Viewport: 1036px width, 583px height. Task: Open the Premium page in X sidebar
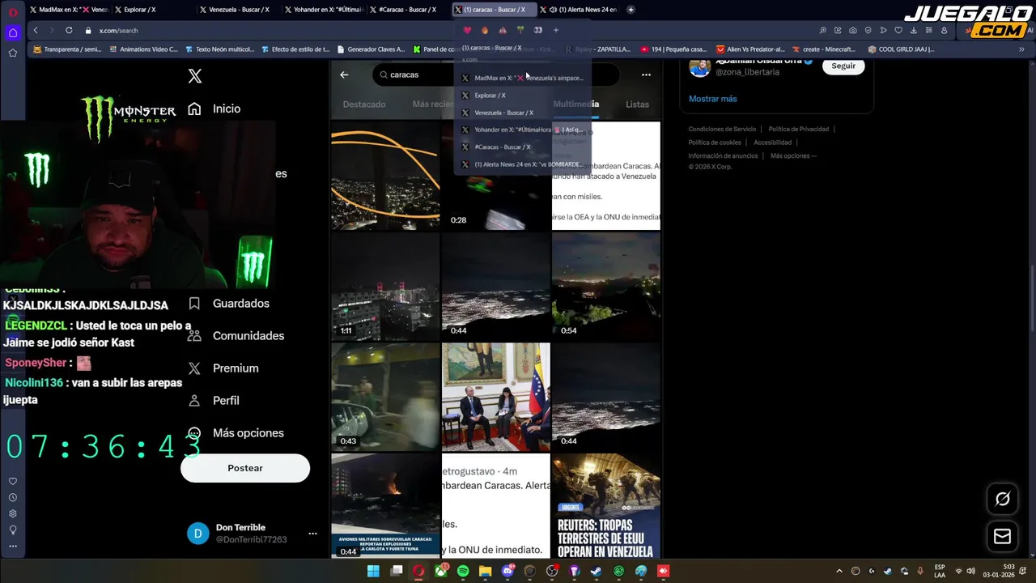coord(223,368)
